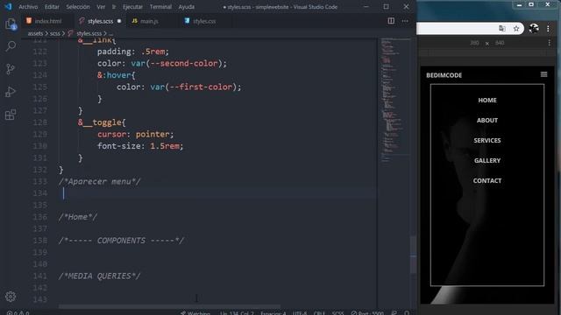Image resolution: width=561 pixels, height=315 pixels.
Task: Click the scss breadcrumb segment
Action: (54, 33)
